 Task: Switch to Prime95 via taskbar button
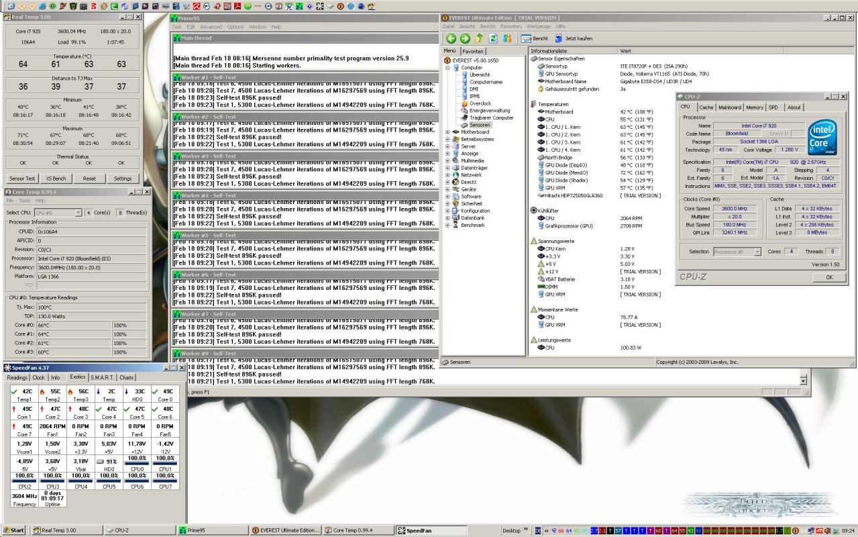211,530
